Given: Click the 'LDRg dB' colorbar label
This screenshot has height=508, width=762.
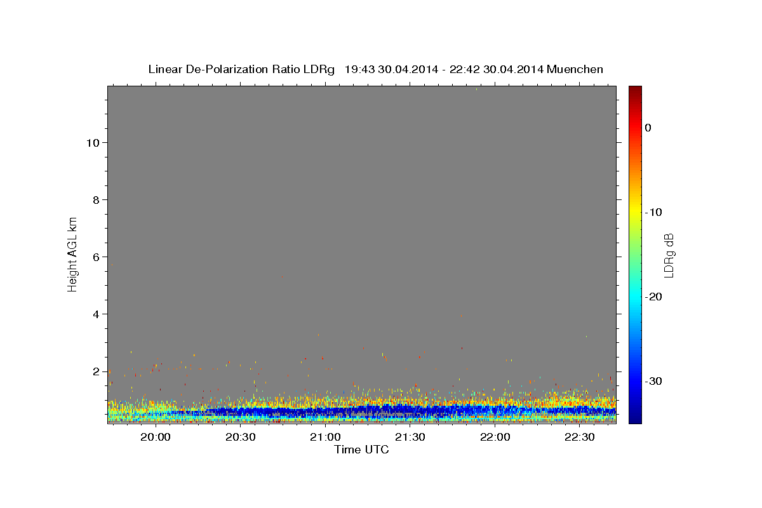Looking at the screenshot, I should pyautogui.click(x=668, y=255).
